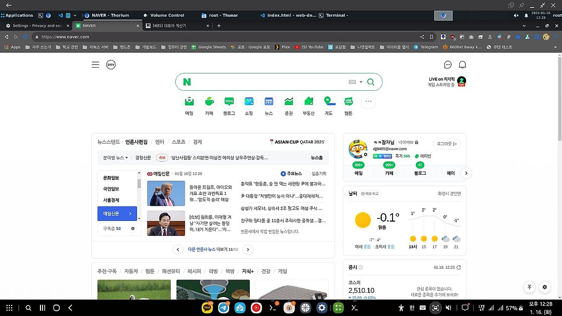Go to next press news page
Viewport: 562px width, 316px height.
(x=248, y=250)
